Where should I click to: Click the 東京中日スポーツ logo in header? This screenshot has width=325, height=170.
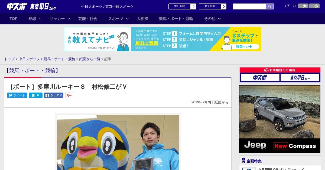(x=43, y=6)
